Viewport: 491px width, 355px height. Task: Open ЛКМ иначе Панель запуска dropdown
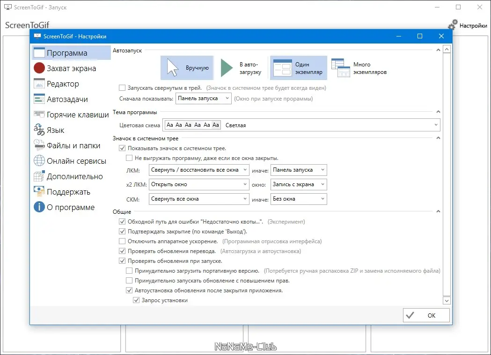[x=299, y=170]
